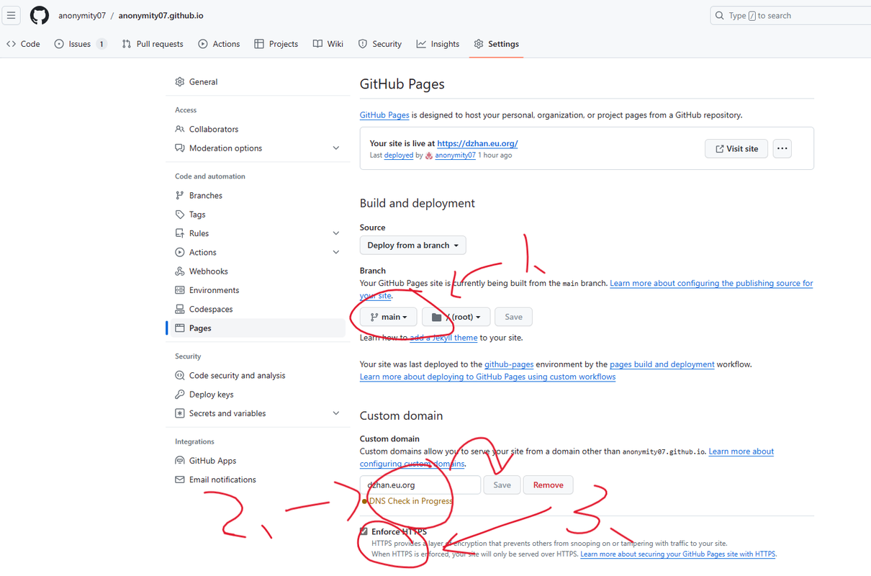The width and height of the screenshot is (871, 576).
Task: Expand the Rules section chevron
Action: point(336,233)
